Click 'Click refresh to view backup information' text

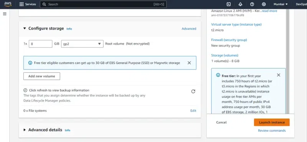(x=59, y=90)
